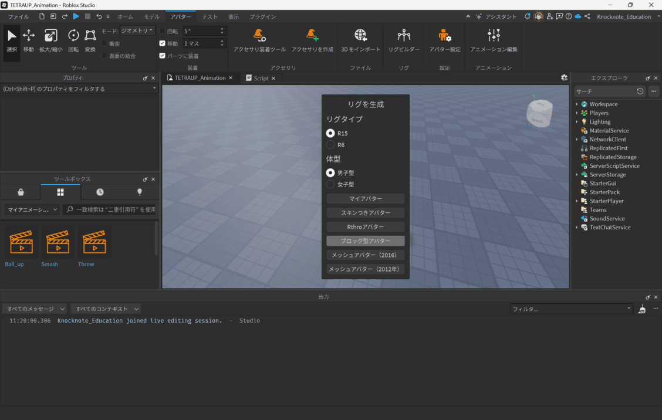Click the Skinned Avatar (スキンつきアバター) button

point(366,213)
